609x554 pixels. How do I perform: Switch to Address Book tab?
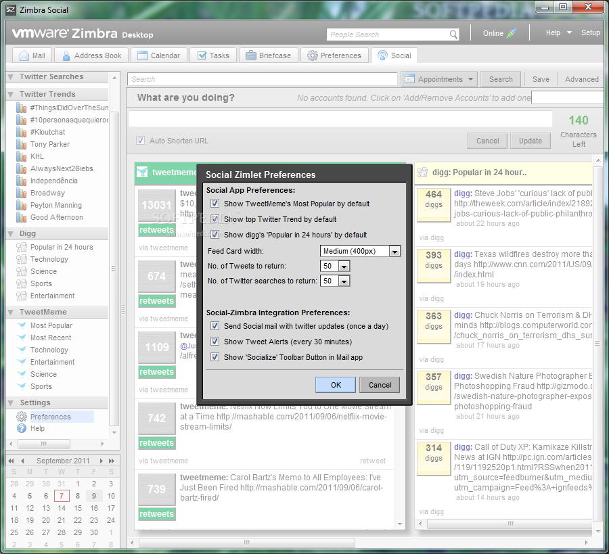coord(91,55)
